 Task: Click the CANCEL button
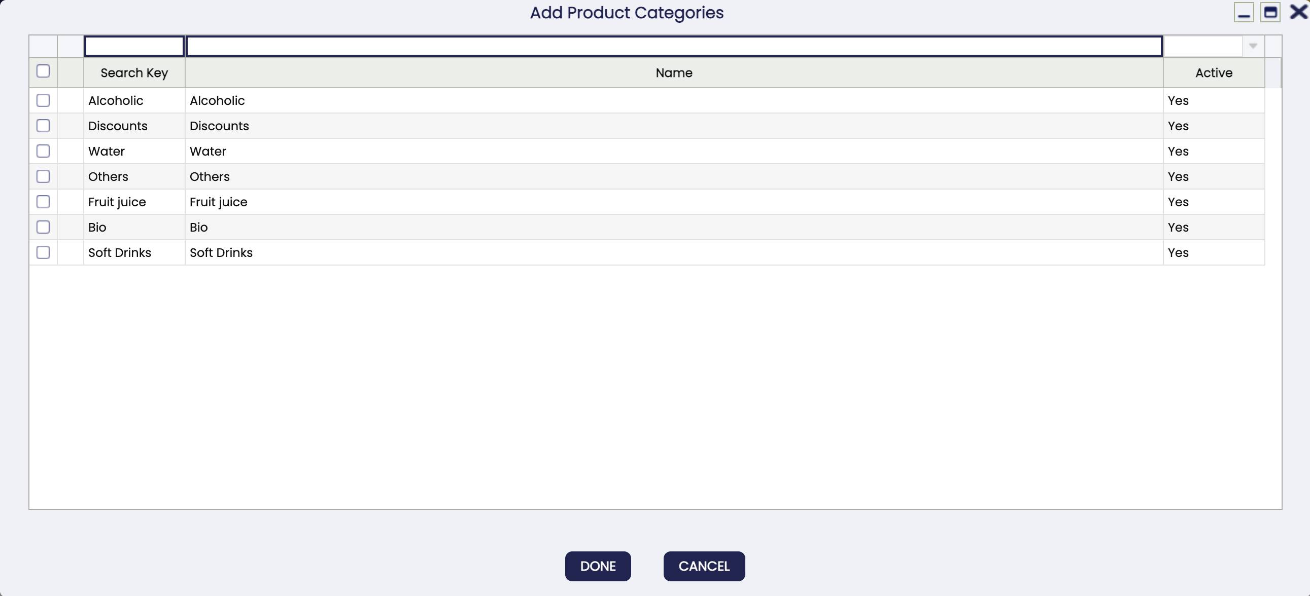704,566
